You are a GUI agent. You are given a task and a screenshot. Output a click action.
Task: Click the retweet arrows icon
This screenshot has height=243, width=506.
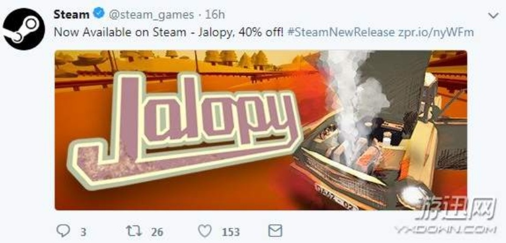click(x=134, y=231)
